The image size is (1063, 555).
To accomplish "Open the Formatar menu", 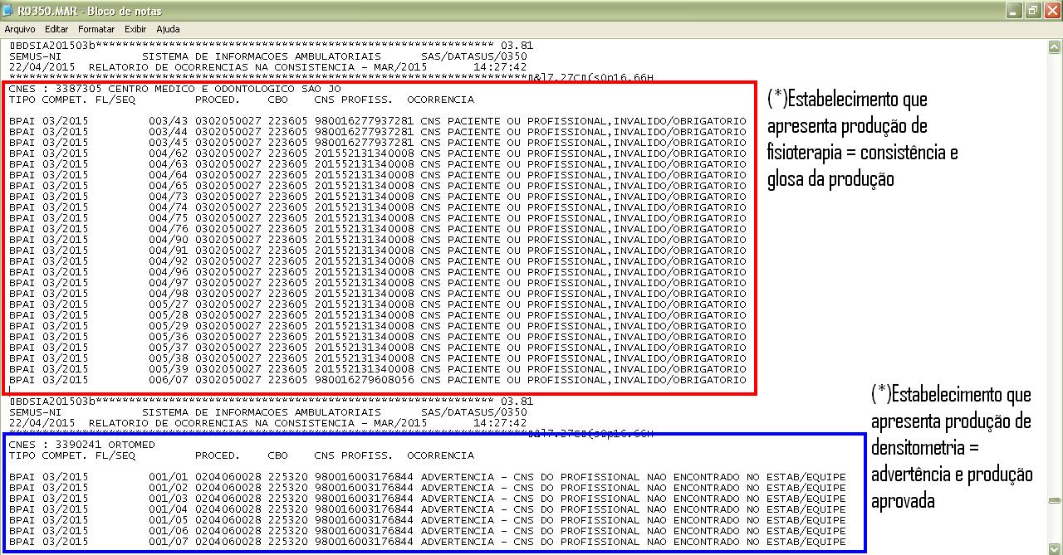I will click(96, 29).
